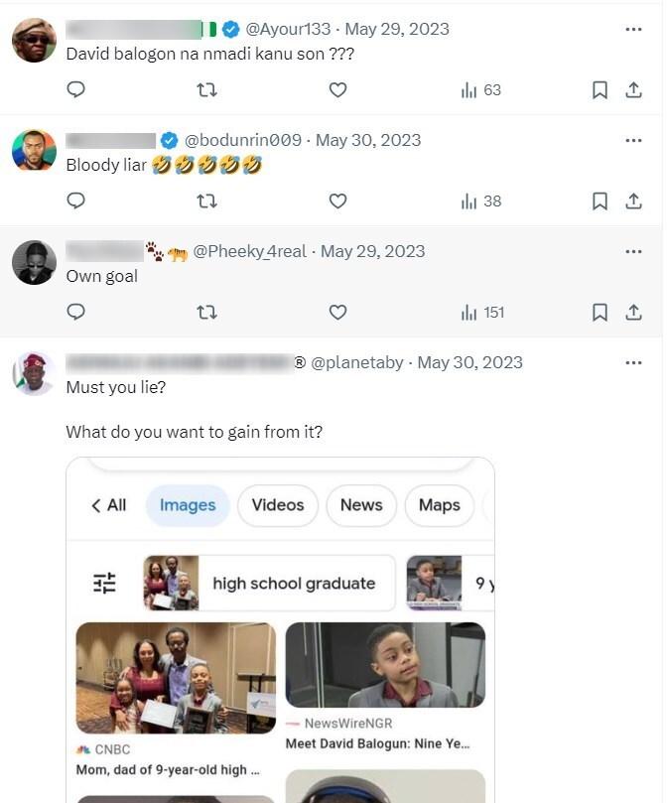Share the @Ayour133 tweet

click(x=633, y=90)
